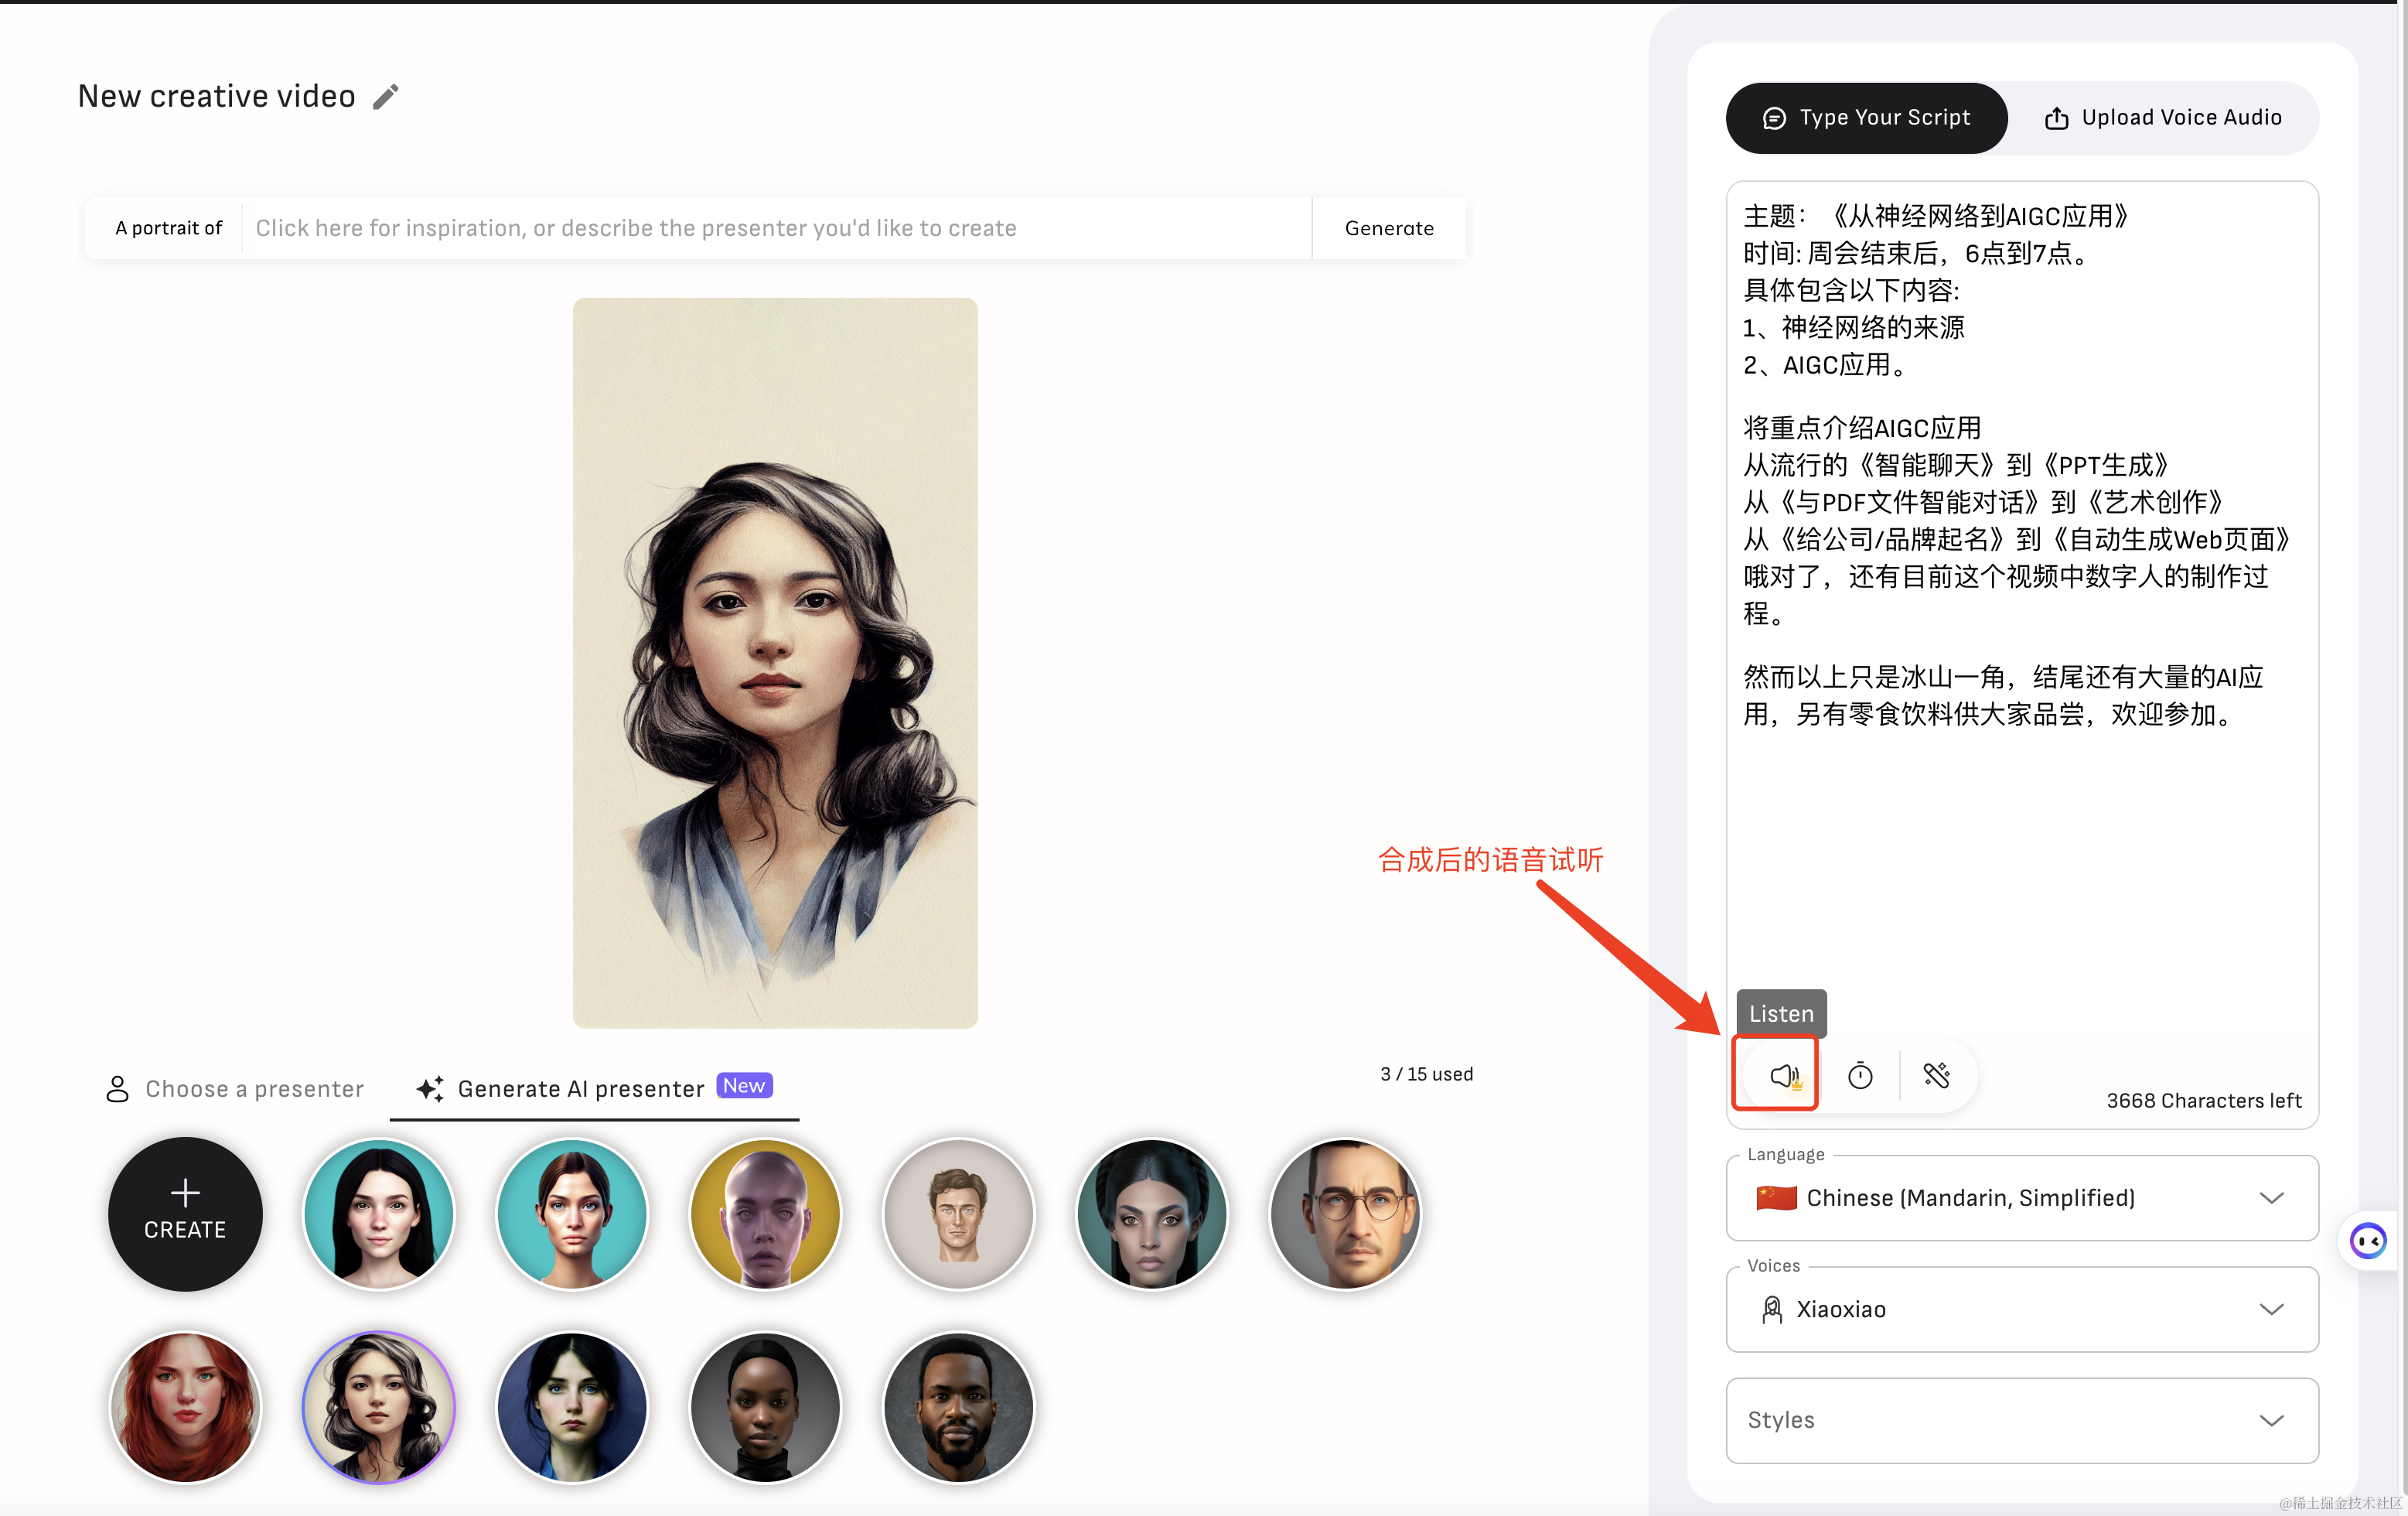The height and width of the screenshot is (1516, 2408).
Task: Expand the Voices dropdown showing Xiaoxiao
Action: tap(2021, 1309)
